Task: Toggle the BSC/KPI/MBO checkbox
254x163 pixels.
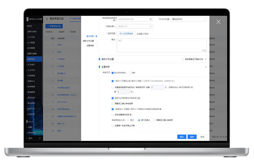Action: coord(113,73)
